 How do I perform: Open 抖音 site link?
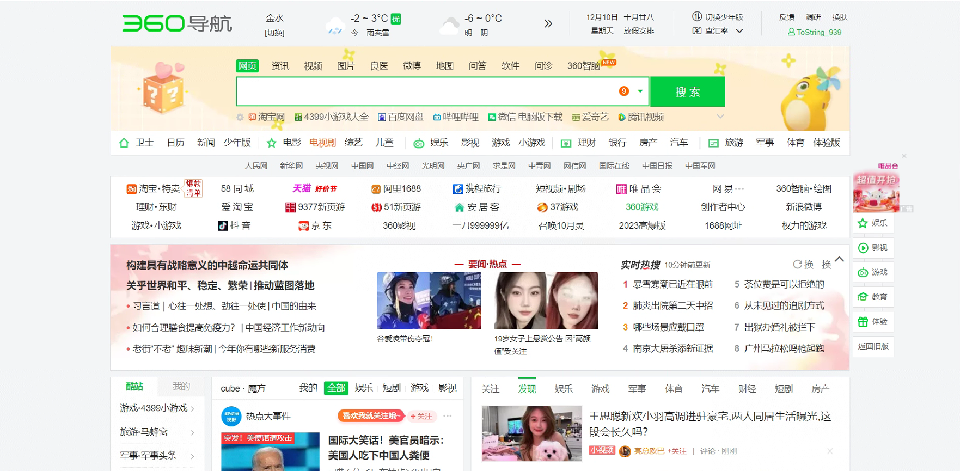(x=234, y=225)
